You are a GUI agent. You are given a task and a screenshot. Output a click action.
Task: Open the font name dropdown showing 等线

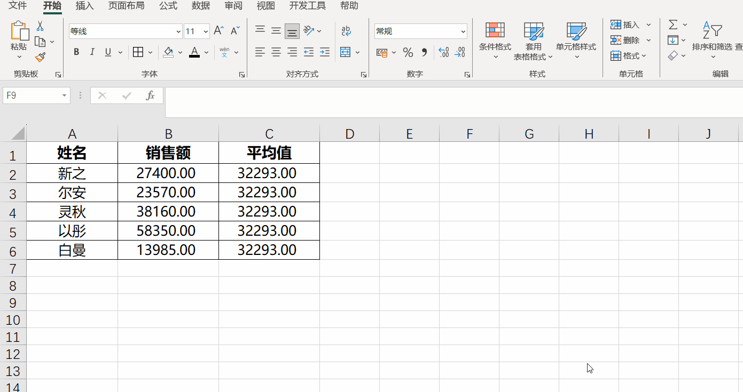(178, 31)
